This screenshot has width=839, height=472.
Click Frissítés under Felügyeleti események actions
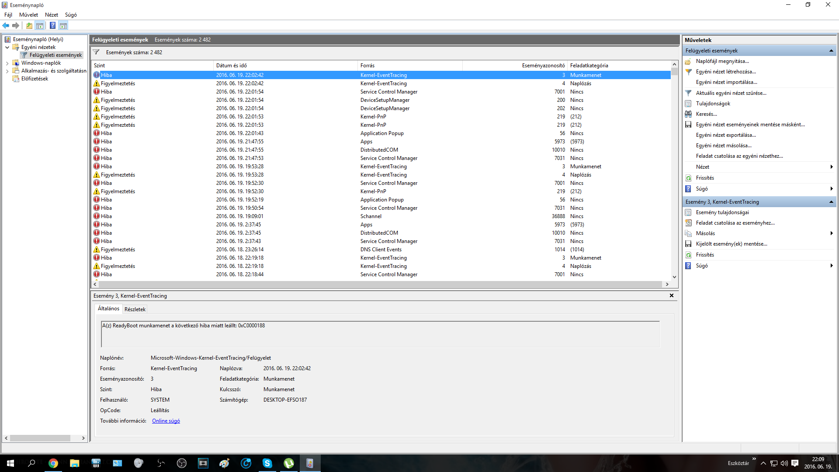coord(705,178)
